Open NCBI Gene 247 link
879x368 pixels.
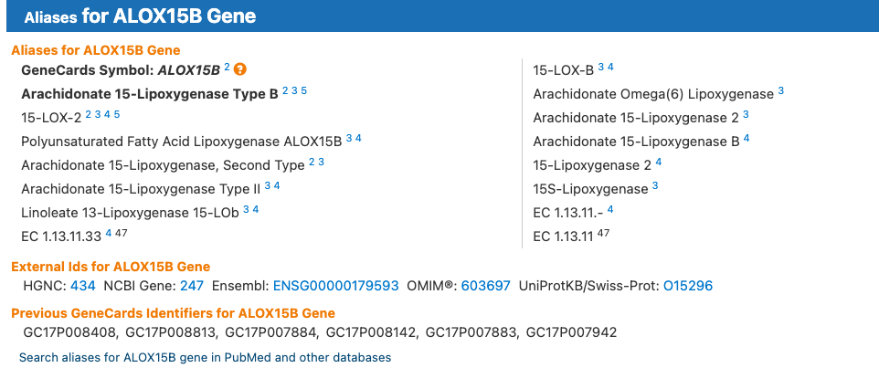(192, 286)
